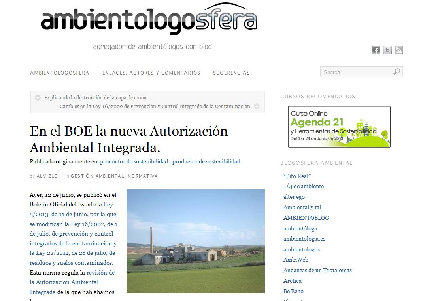
Task: Open the Facebook social icon
Action: [376, 50]
